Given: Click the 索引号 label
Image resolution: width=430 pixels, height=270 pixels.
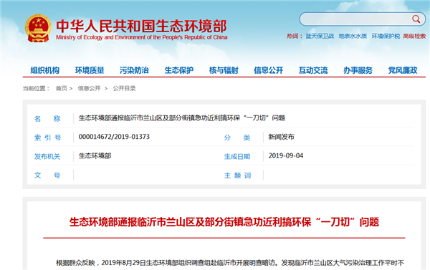Looking at the screenshot, I should (47, 138).
